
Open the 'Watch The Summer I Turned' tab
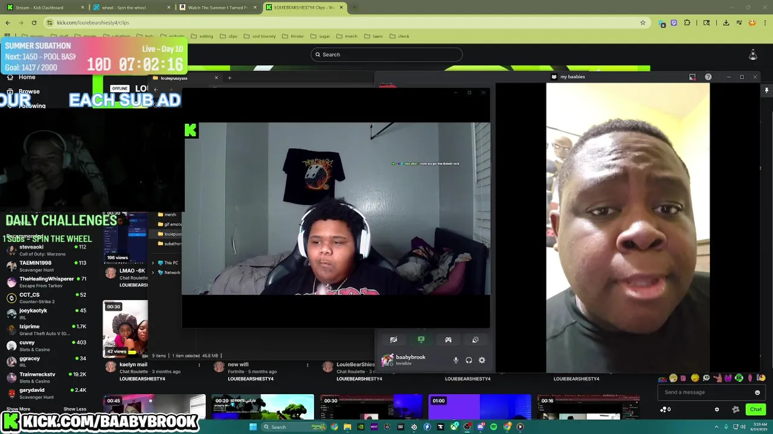pos(219,7)
